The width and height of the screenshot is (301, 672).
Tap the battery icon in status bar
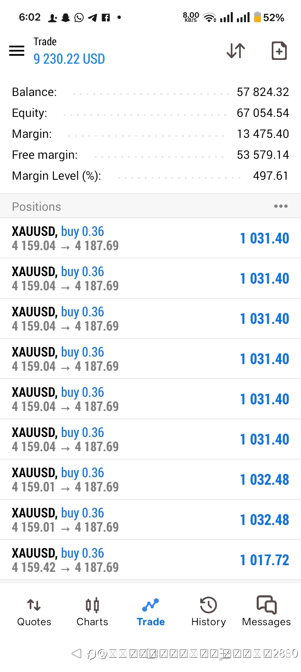click(257, 17)
